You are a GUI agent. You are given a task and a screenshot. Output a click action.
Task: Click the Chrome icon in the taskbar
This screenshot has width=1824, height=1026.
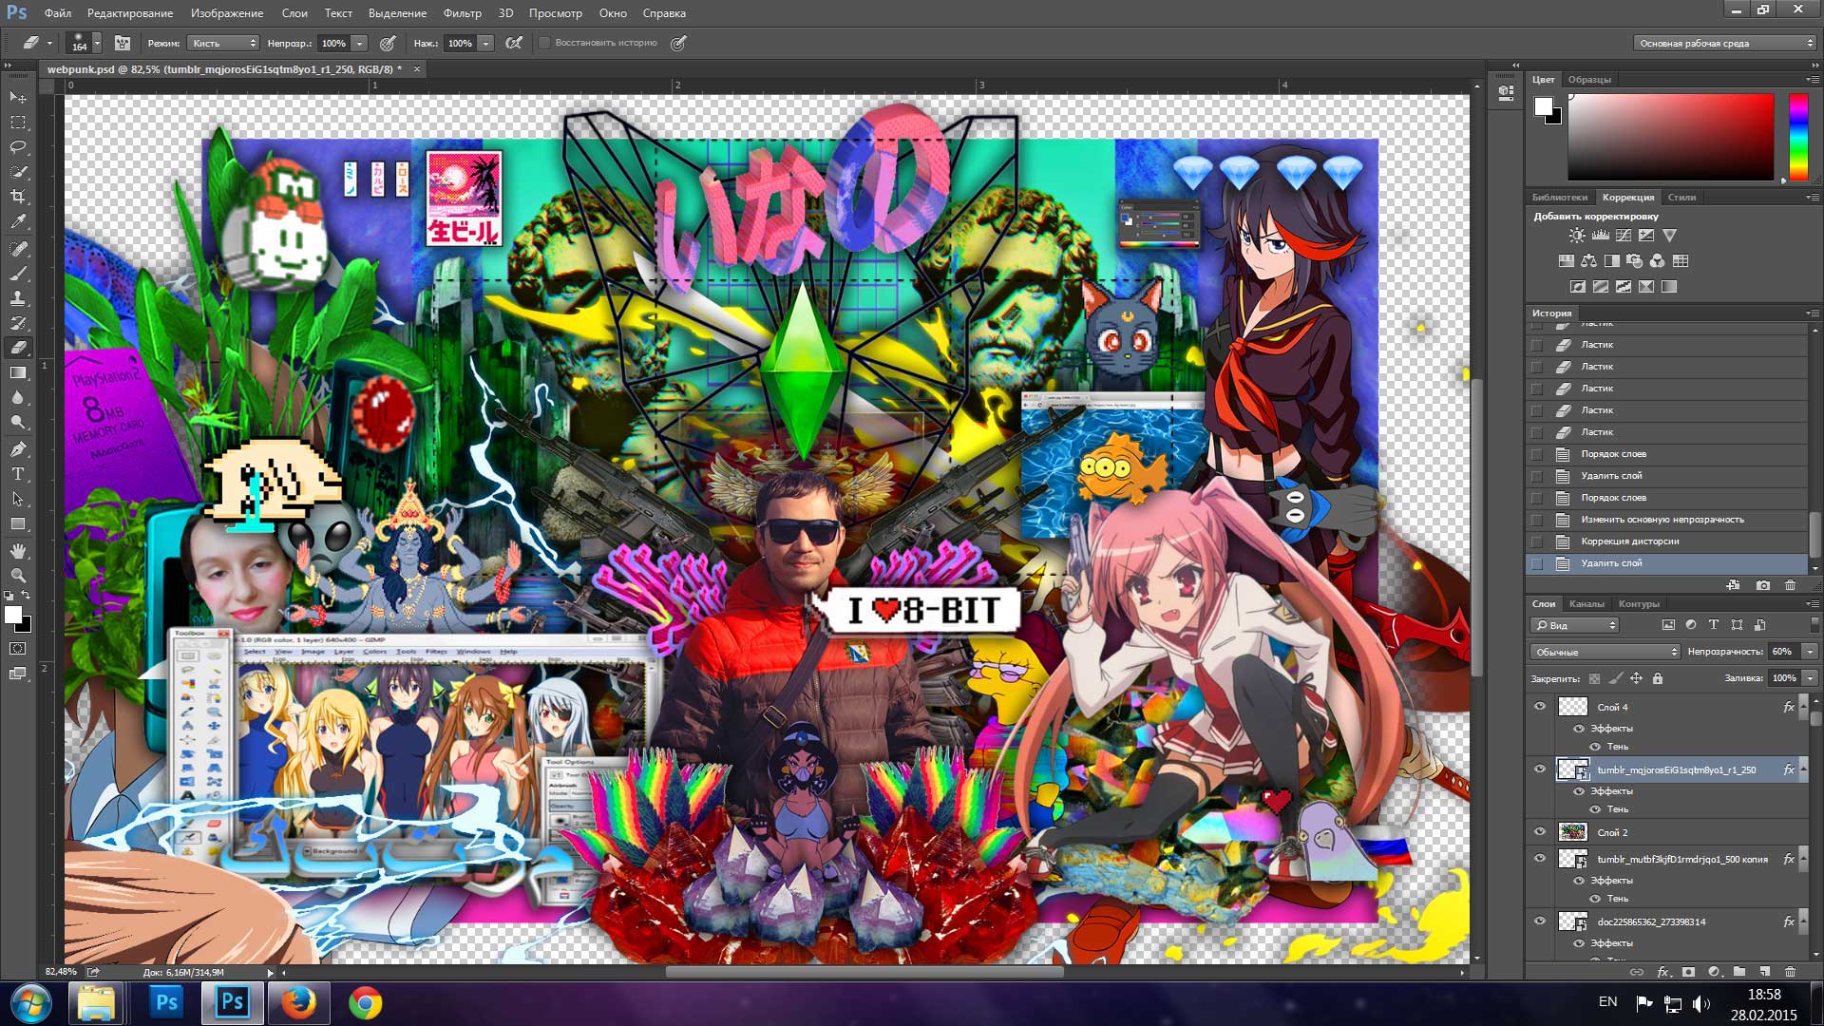365,1002
